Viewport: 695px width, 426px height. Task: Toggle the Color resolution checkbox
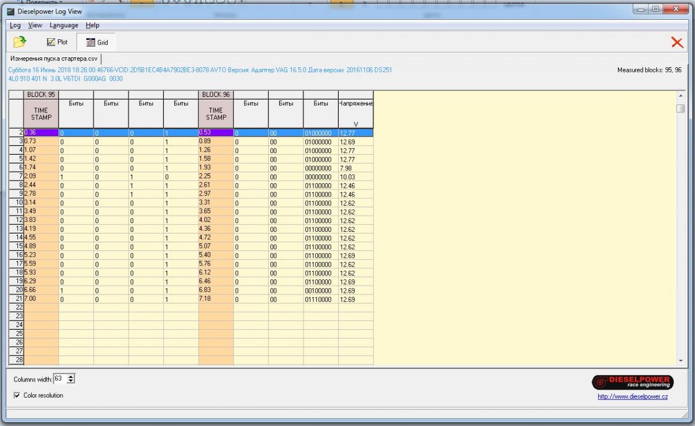click(17, 395)
